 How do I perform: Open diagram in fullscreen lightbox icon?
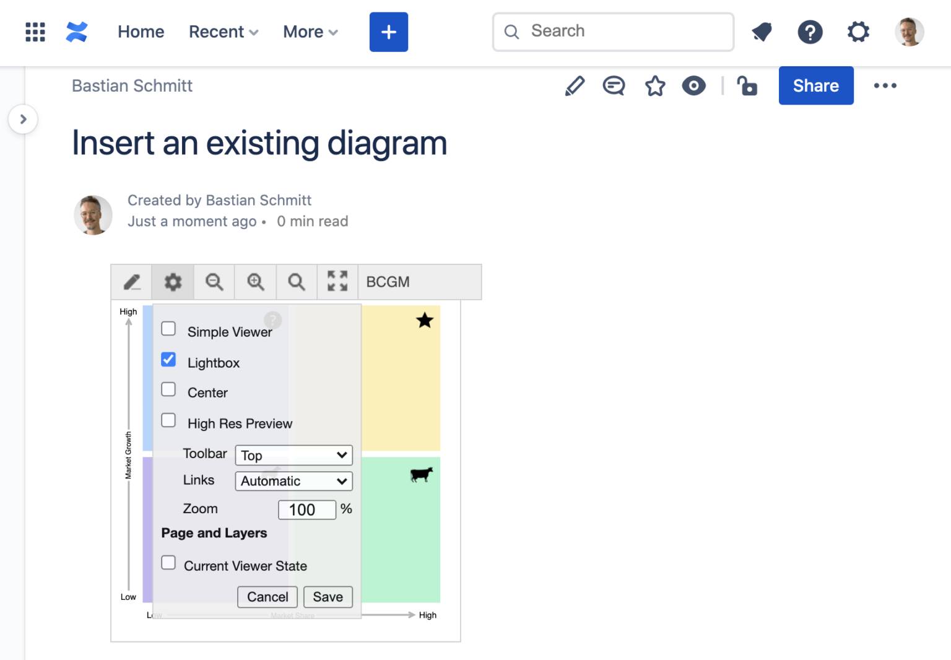point(337,282)
